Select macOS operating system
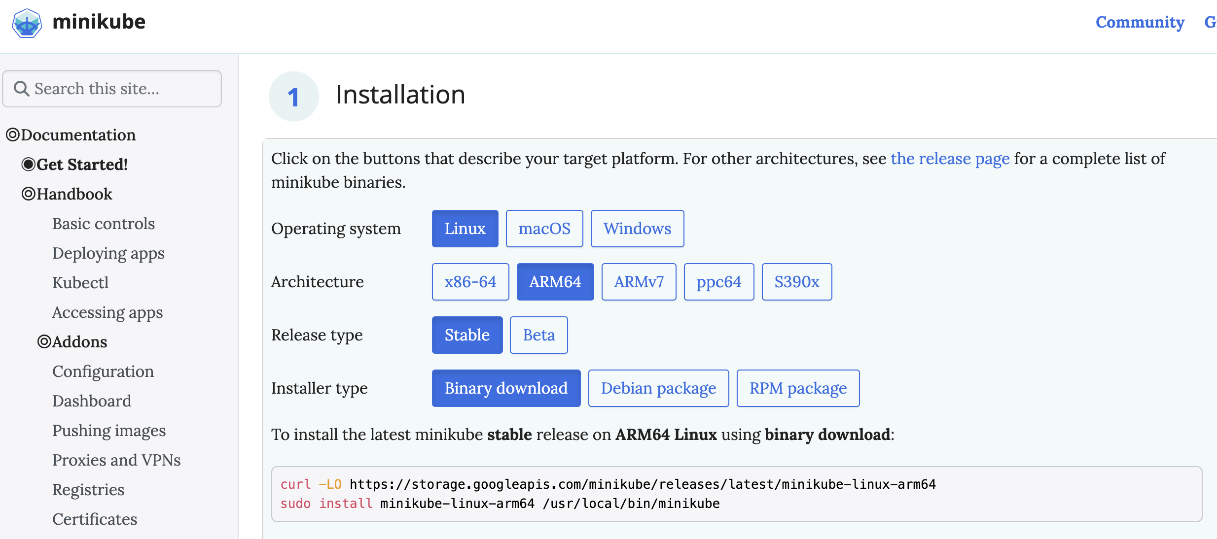The image size is (1217, 539). point(544,229)
